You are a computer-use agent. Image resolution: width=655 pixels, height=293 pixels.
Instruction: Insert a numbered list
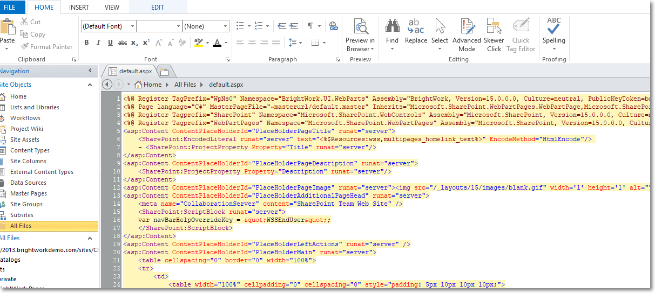[258, 26]
